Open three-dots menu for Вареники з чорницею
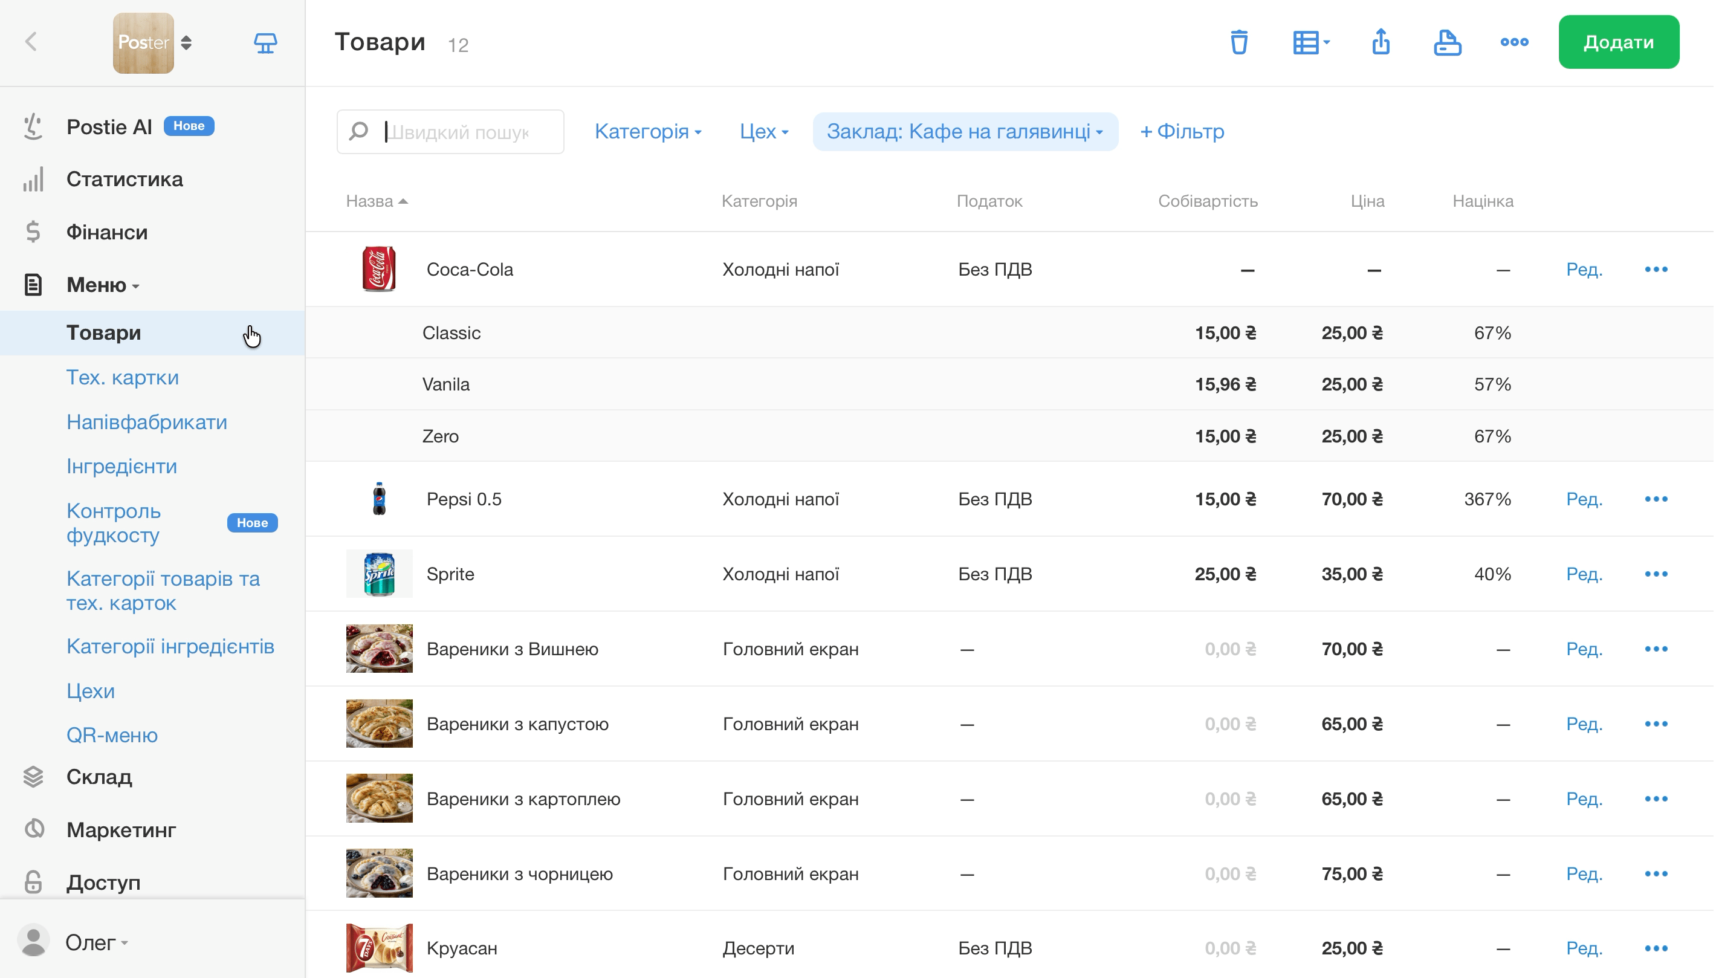The image size is (1719, 978). coord(1656,874)
